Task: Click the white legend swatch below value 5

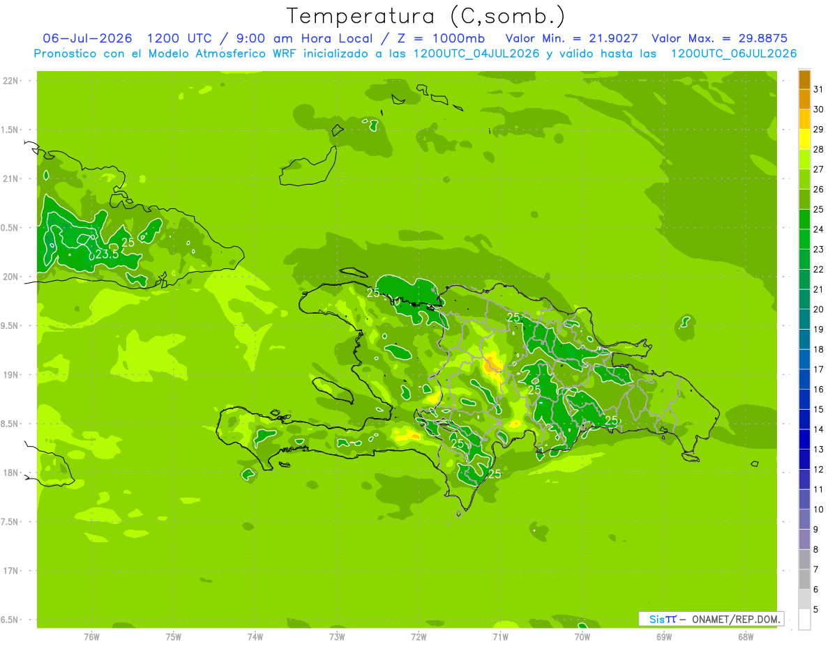Action: 804,620
